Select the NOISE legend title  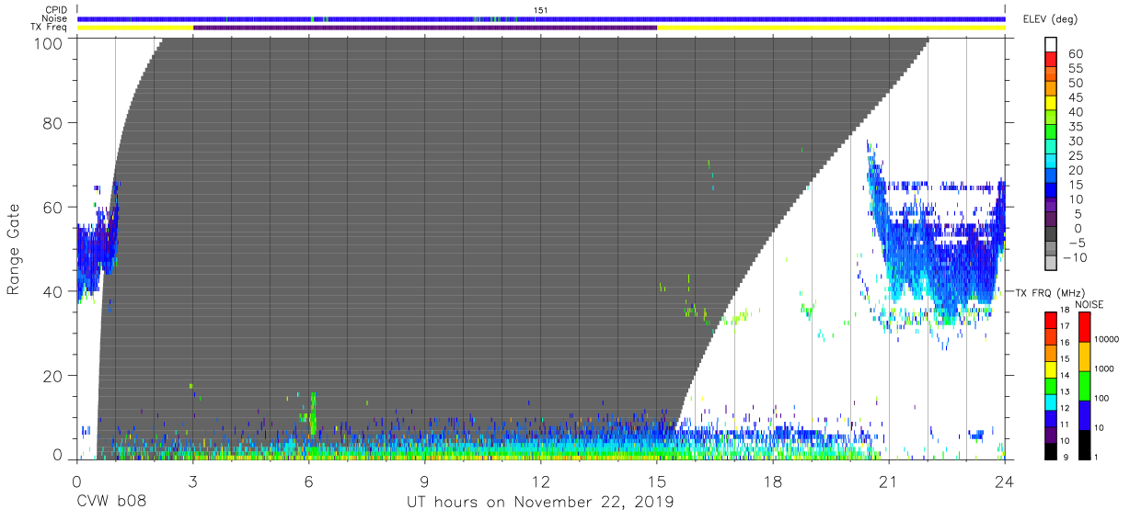tap(1090, 303)
